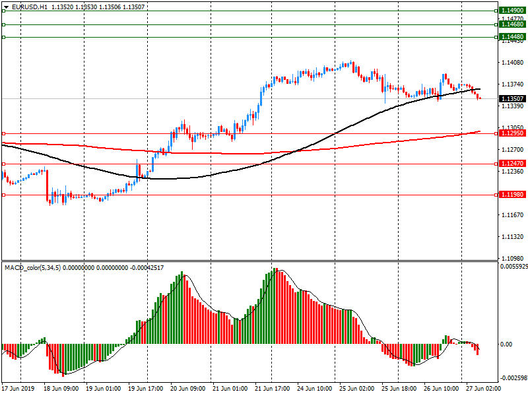This screenshot has height=396, width=528.
Task: Click the 1.14080 price axis value
Action: (513, 62)
